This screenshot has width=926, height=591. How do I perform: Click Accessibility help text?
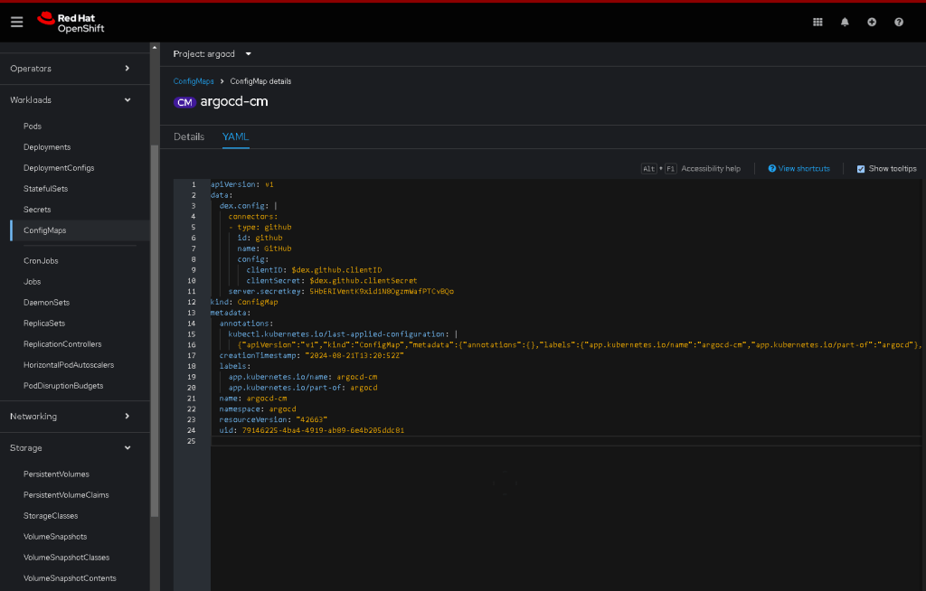pyautogui.click(x=711, y=168)
